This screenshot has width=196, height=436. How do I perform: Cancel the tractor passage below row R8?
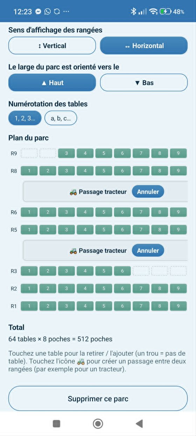pyautogui.click(x=148, y=192)
